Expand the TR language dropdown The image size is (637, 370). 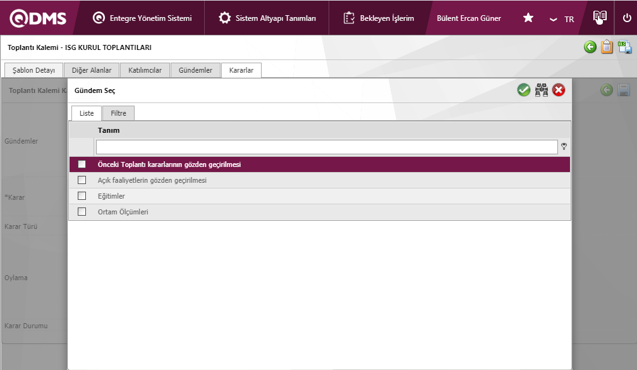click(x=562, y=19)
